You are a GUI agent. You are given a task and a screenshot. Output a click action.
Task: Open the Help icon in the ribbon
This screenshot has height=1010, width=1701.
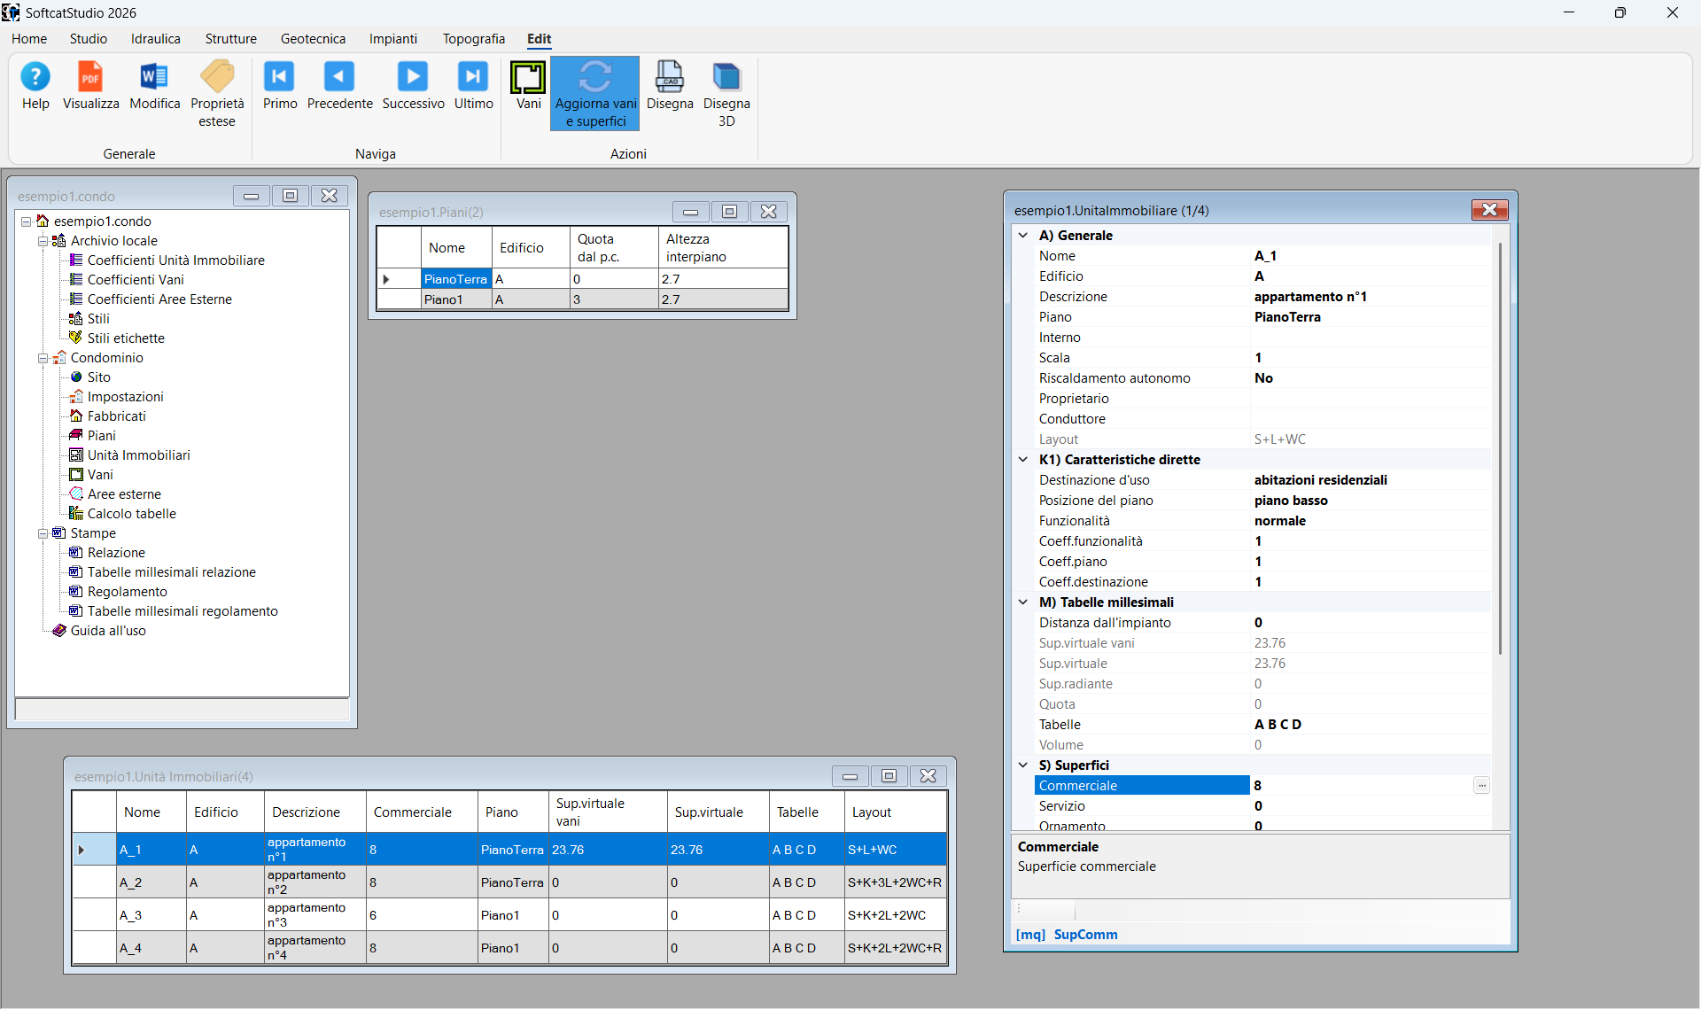[35, 86]
